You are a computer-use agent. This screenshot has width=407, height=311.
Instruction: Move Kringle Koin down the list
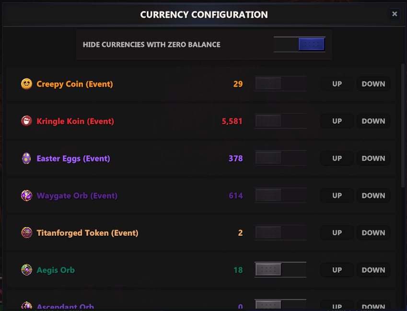pos(373,121)
